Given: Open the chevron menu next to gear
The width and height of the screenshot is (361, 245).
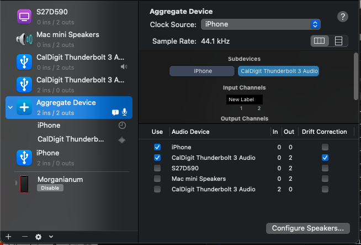Looking at the screenshot, I should [51, 237].
